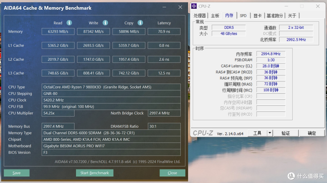327x183 pixels.
Task: Click the L1 Cache latency 0.8 ns
Action: [164, 45]
